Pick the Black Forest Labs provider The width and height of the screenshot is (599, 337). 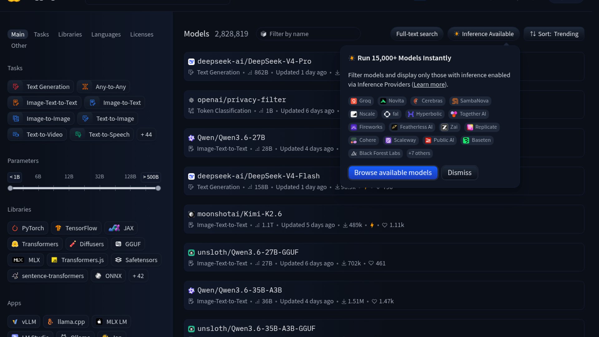coord(375,153)
